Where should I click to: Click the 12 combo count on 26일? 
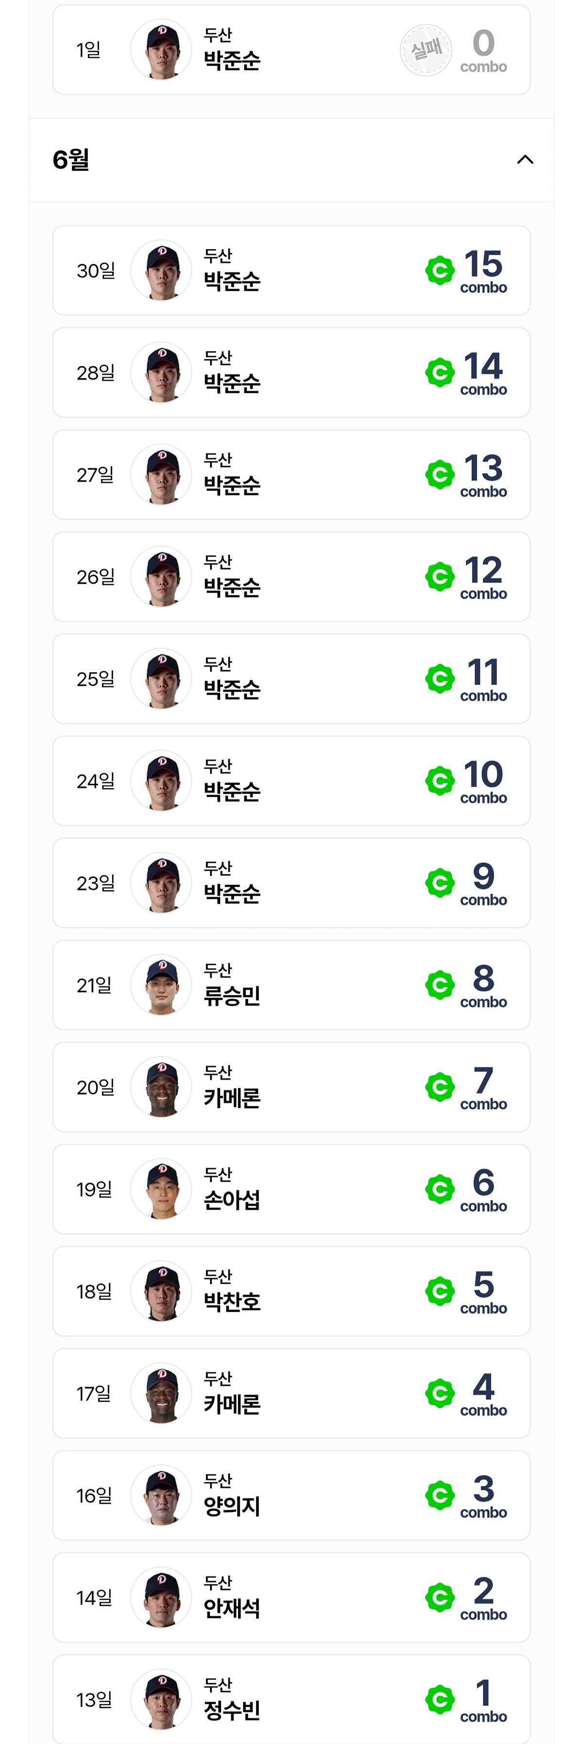[483, 577]
